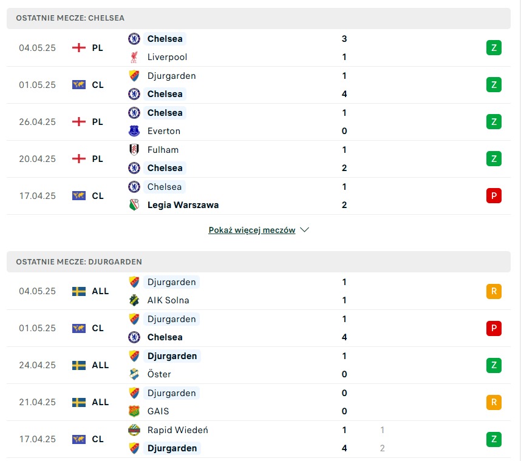
Task: Click the Liverpool club crest icon
Action: click(134, 57)
